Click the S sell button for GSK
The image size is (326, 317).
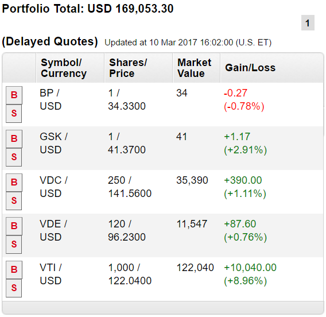click(14, 157)
